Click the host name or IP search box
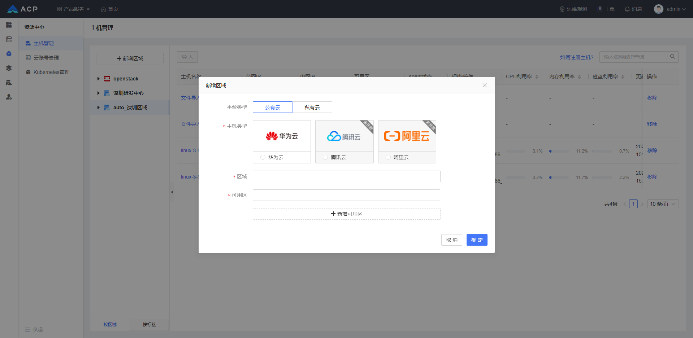This screenshot has height=338, width=693. coord(633,57)
